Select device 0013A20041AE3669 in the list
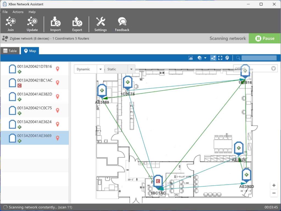This screenshot has width=281, height=211. [x=35, y=138]
